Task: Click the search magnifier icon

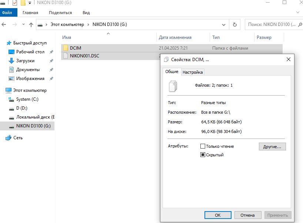Action: point(300,24)
